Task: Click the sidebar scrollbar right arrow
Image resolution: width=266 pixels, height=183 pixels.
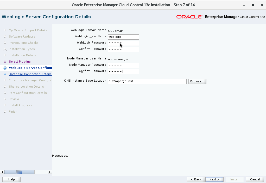Action: [x=50, y=172]
